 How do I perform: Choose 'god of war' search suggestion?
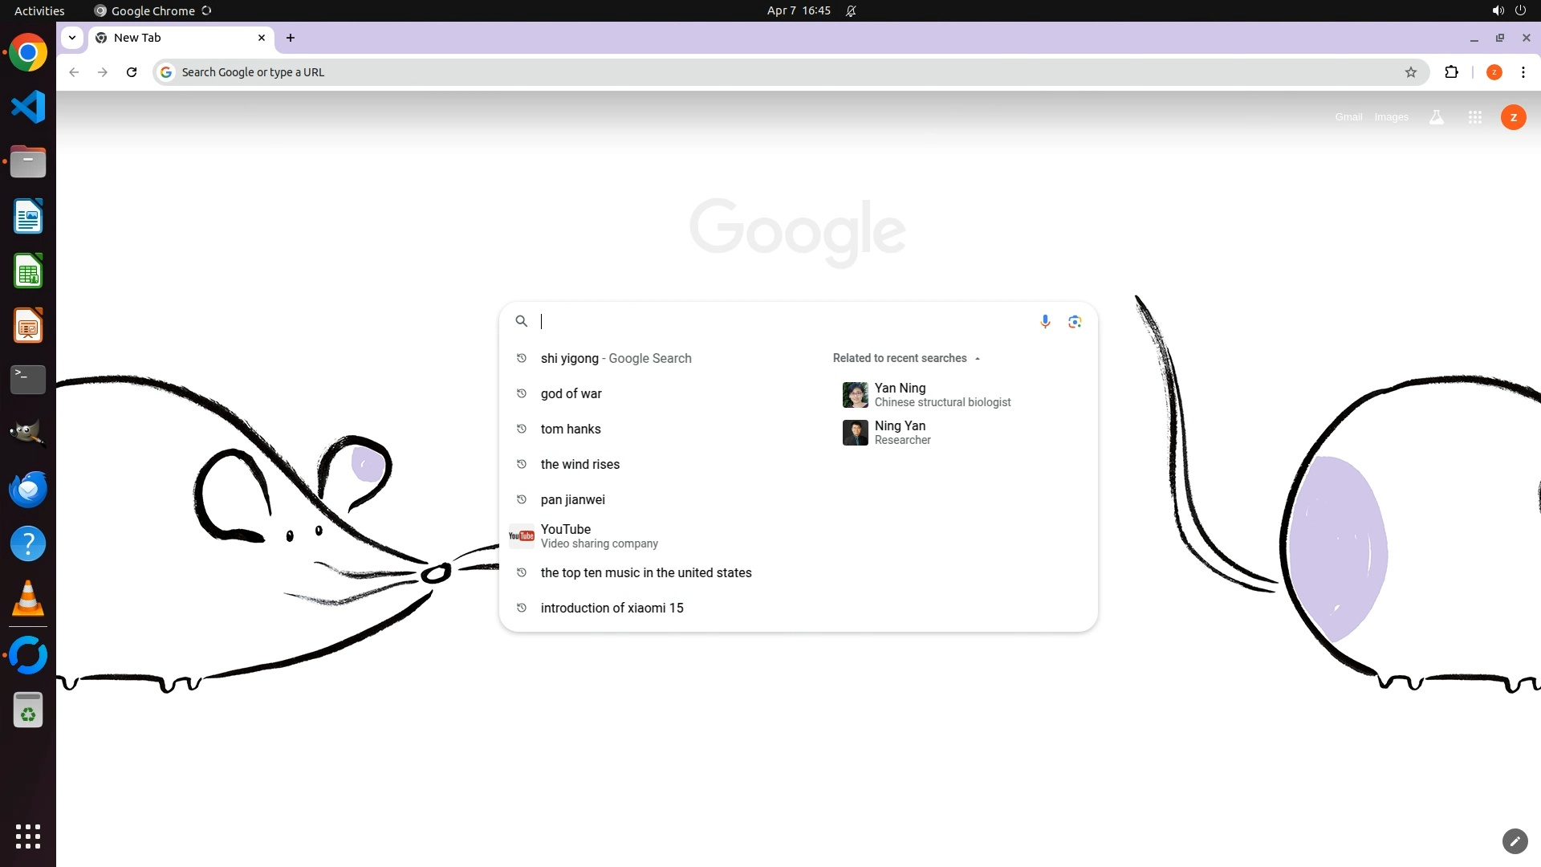tap(571, 393)
